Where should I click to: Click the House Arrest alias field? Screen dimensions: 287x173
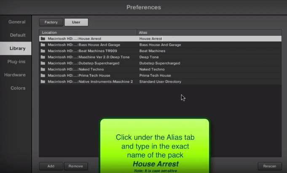tap(150, 39)
